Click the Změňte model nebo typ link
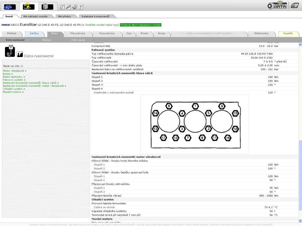The width and height of the screenshot is (302, 226). tap(101, 25)
